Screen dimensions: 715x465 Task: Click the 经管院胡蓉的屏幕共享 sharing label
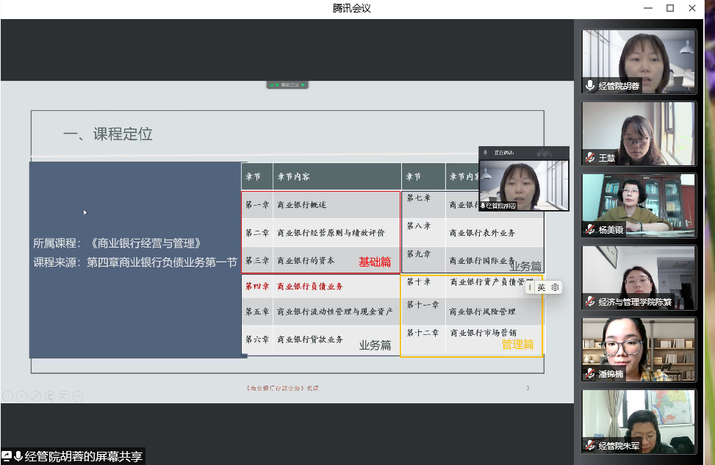coord(83,456)
